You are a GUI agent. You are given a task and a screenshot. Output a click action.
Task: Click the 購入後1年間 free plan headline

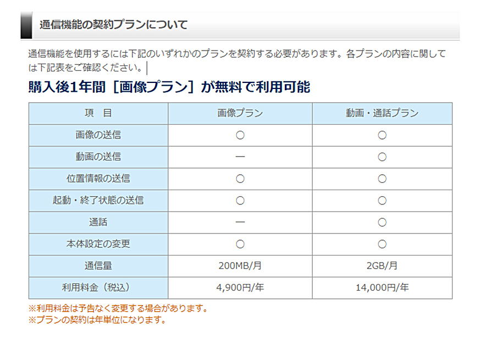click(x=169, y=87)
